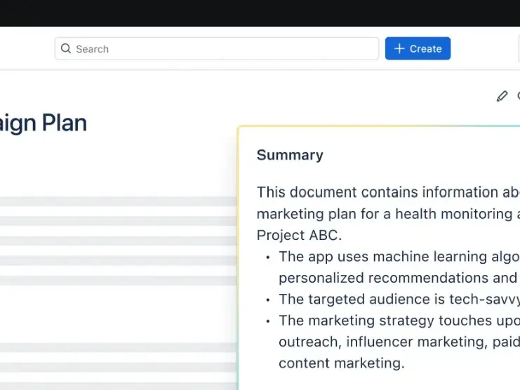This screenshot has width=520, height=390.
Task: Click the dark bar at the top of the window
Action: click(260, 13)
